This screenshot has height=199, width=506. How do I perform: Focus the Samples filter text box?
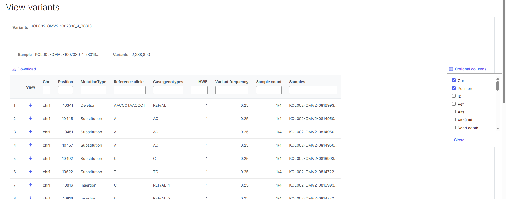[313, 90]
